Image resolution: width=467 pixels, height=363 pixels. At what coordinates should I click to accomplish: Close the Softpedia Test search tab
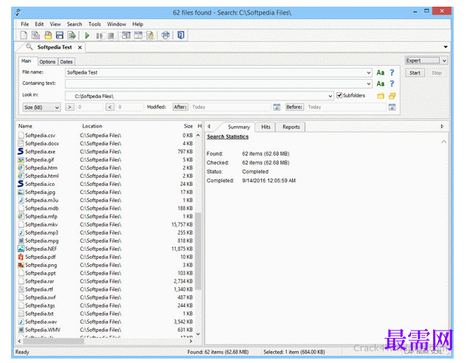(80, 47)
